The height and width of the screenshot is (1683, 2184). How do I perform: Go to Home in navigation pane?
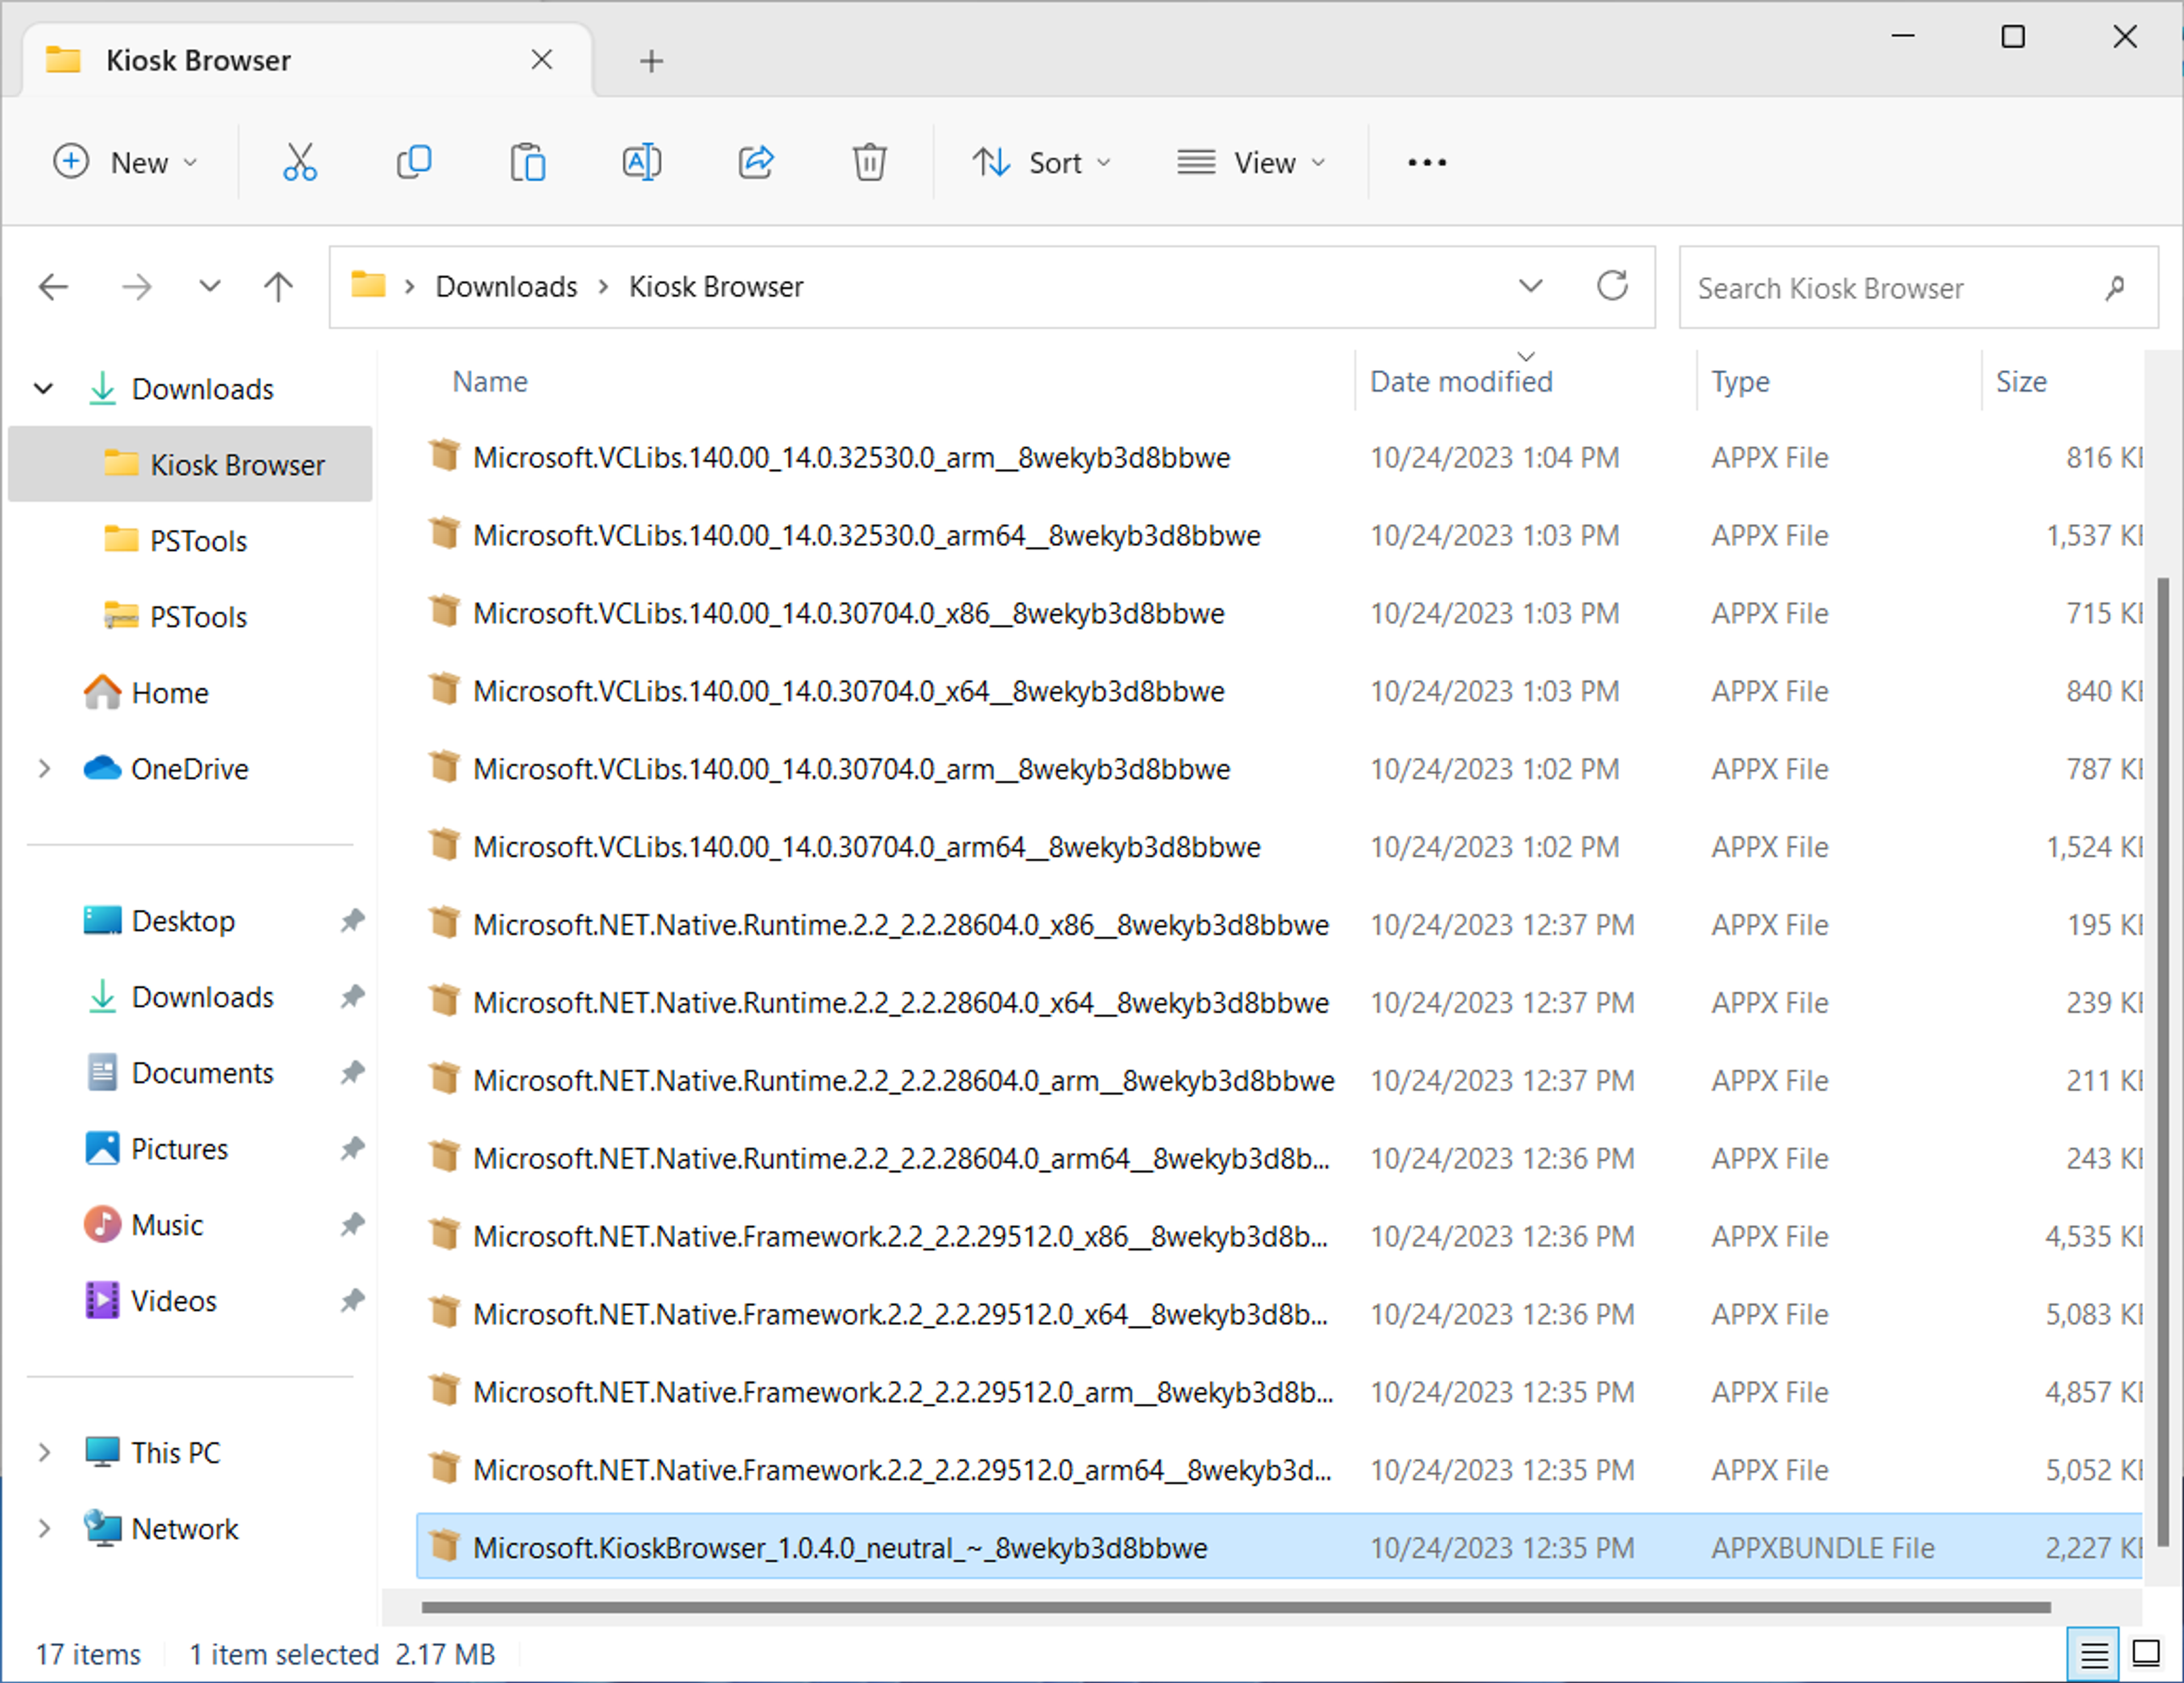point(148,692)
